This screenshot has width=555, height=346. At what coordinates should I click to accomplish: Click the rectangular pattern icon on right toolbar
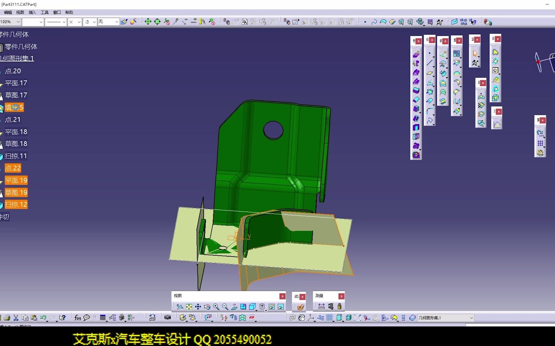coord(540,143)
